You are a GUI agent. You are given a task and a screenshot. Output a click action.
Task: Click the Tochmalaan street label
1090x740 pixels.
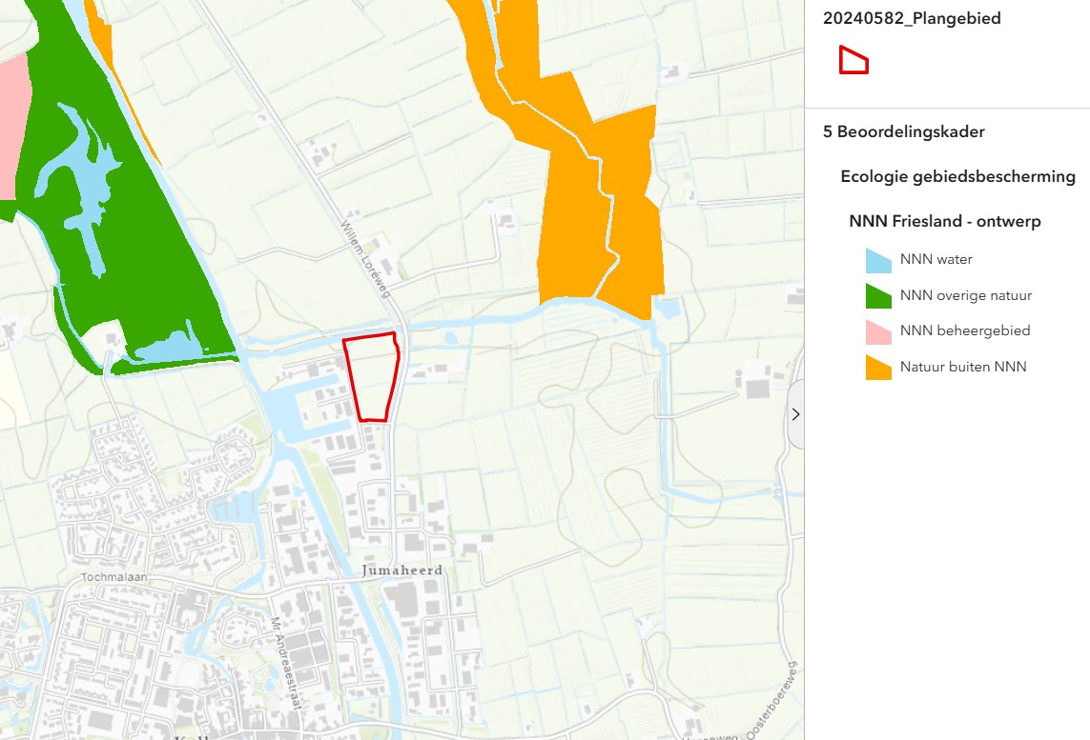(114, 577)
